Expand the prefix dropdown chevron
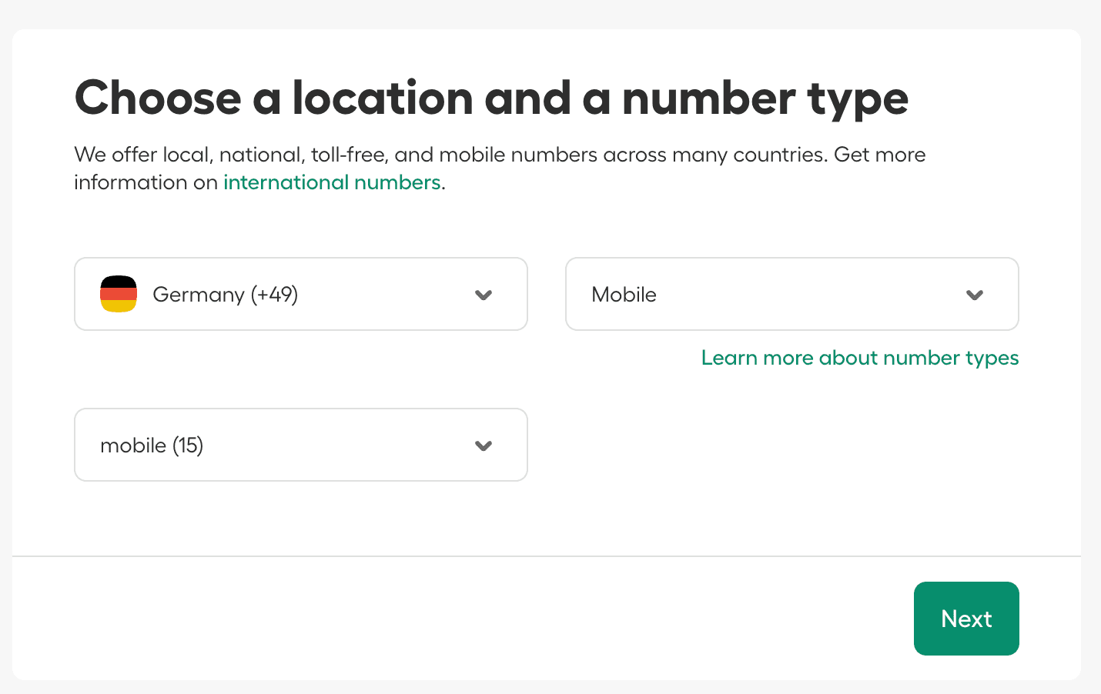 [484, 445]
